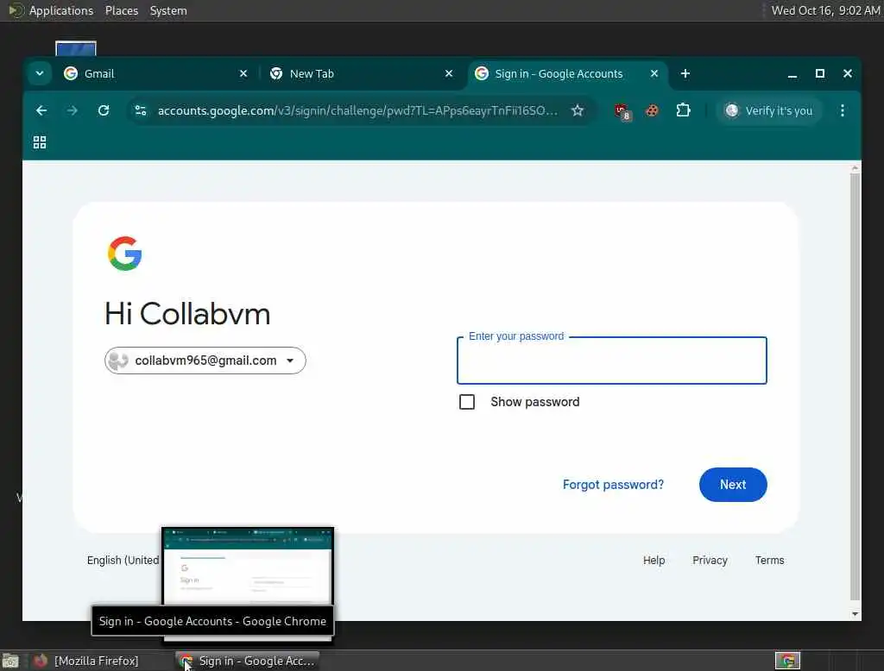Image resolution: width=884 pixels, height=671 pixels.
Task: Click the show desktop icon in bottom panel
Action: pos(10,661)
